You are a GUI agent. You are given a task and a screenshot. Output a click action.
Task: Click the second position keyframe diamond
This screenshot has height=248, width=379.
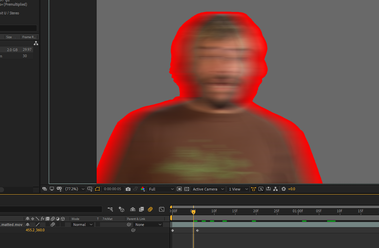click(197, 230)
